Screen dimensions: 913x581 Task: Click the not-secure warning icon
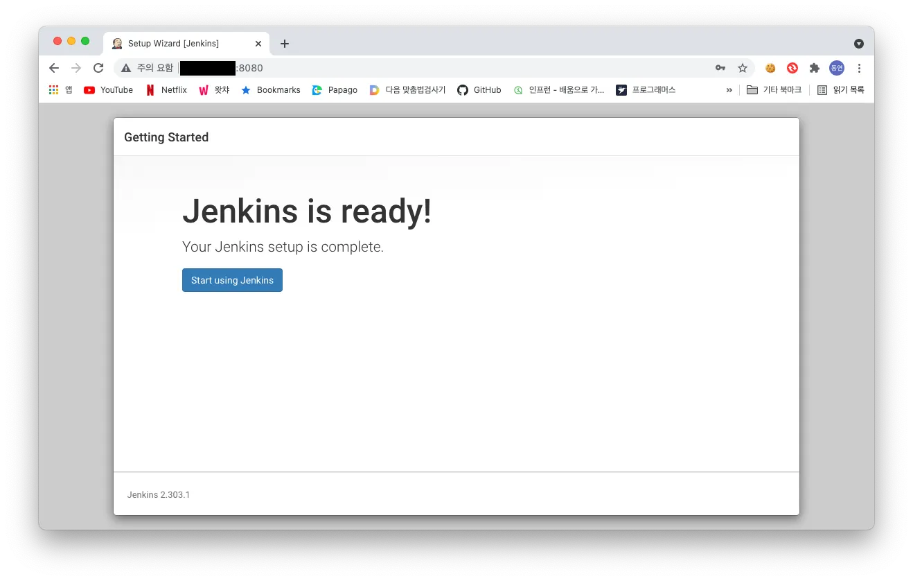point(126,68)
